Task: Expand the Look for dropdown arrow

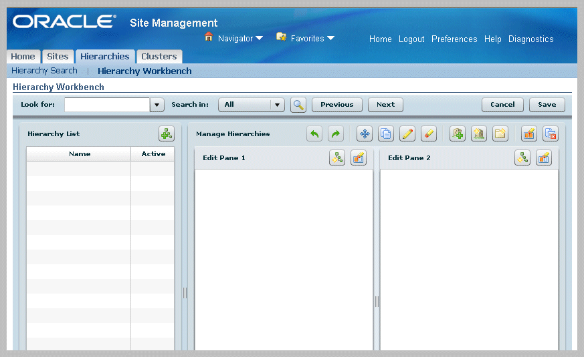Action: tap(157, 105)
